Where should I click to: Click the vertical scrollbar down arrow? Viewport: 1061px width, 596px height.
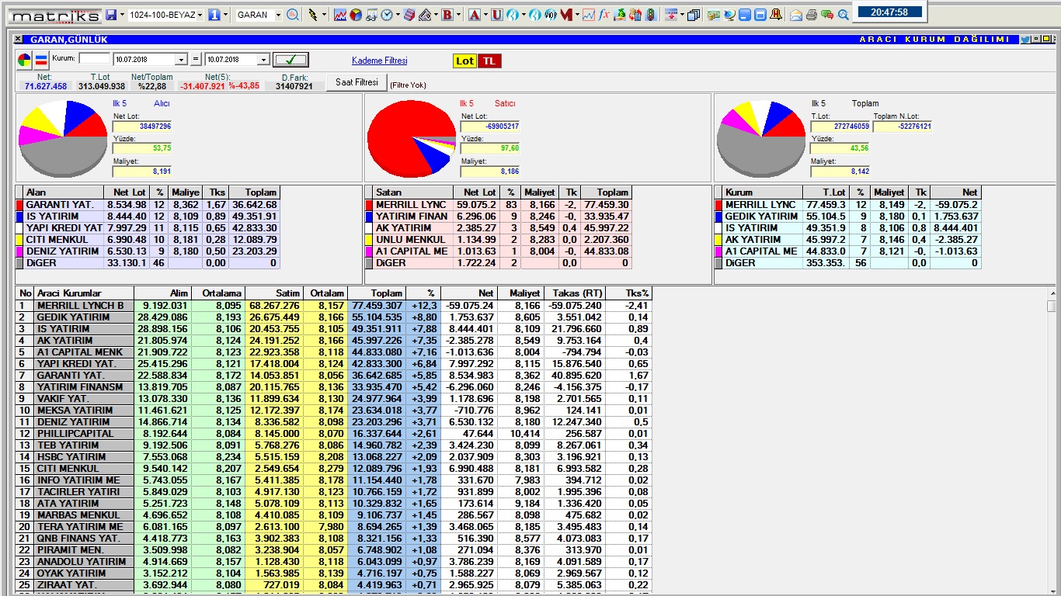[1052, 591]
